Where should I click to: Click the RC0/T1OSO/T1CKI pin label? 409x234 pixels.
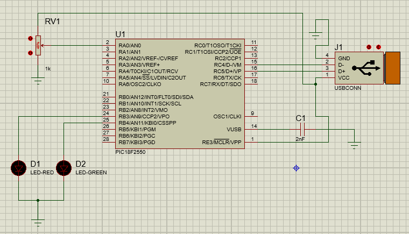(x=218, y=45)
